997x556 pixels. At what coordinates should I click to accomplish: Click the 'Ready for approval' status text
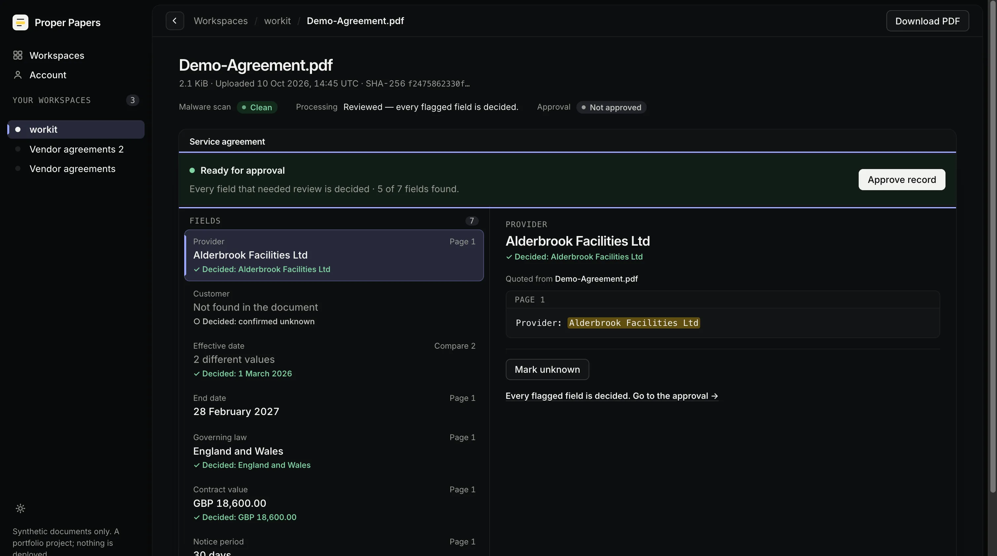pyautogui.click(x=243, y=170)
